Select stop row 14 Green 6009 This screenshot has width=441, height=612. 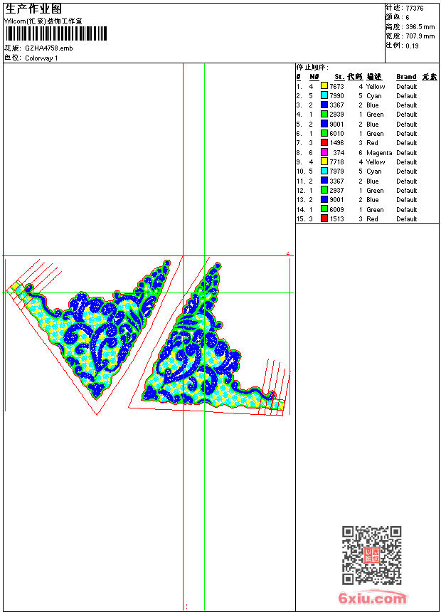click(x=367, y=210)
